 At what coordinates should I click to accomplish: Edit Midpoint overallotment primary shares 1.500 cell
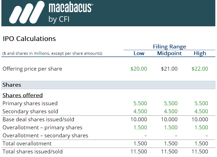(x=171, y=128)
